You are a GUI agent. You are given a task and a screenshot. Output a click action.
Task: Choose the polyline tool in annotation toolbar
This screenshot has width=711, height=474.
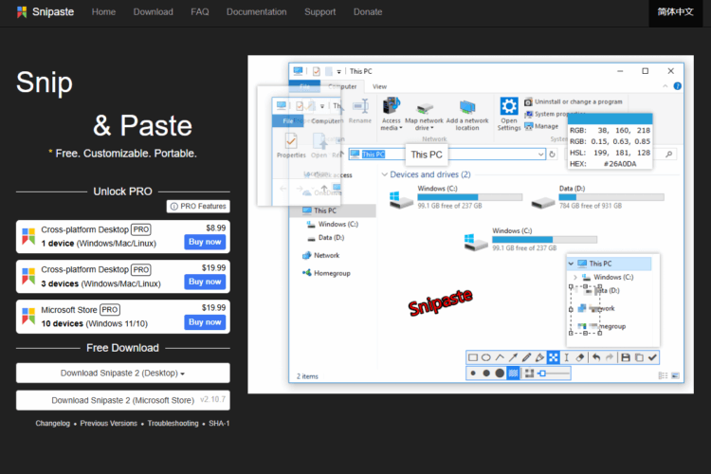pyautogui.click(x=500, y=357)
